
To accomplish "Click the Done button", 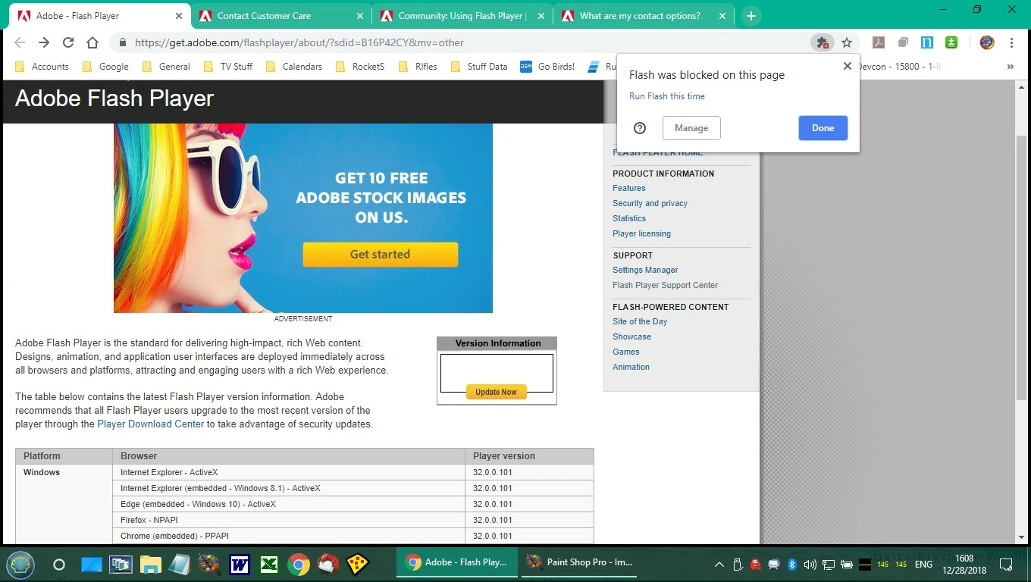I will [823, 128].
